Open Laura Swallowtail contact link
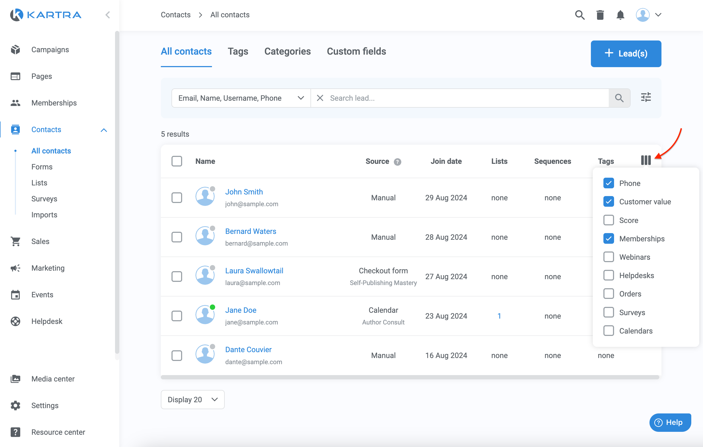Screen dimensions: 703x447 point(254,271)
